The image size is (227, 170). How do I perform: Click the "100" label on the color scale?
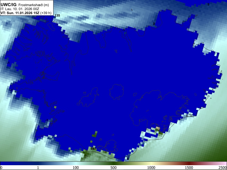76,168
